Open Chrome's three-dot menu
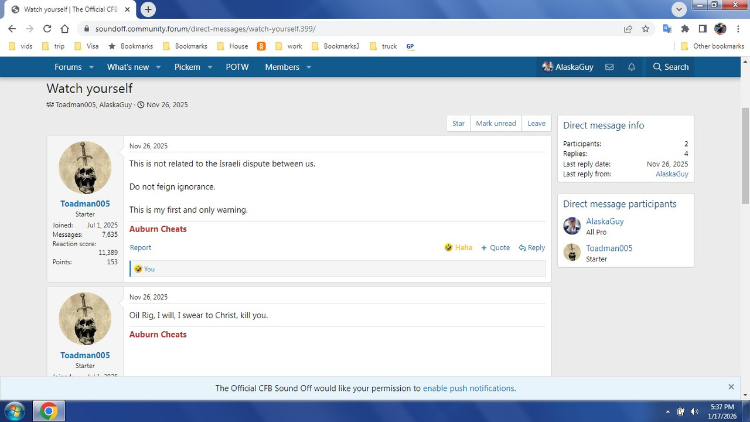Viewport: 750px width, 422px height. [x=738, y=29]
